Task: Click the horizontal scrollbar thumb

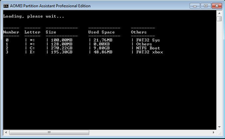Action: pos(49,132)
